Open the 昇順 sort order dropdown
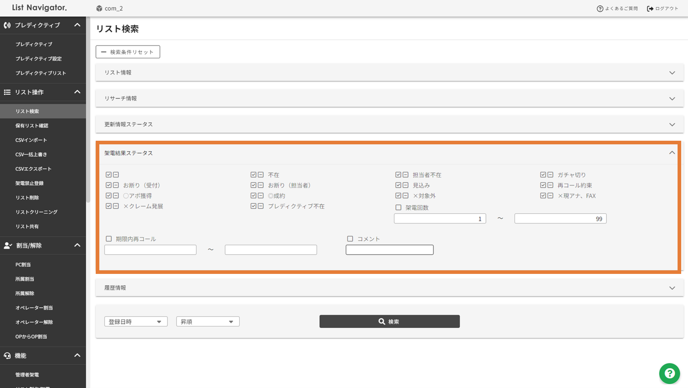The width and height of the screenshot is (688, 388). click(208, 321)
